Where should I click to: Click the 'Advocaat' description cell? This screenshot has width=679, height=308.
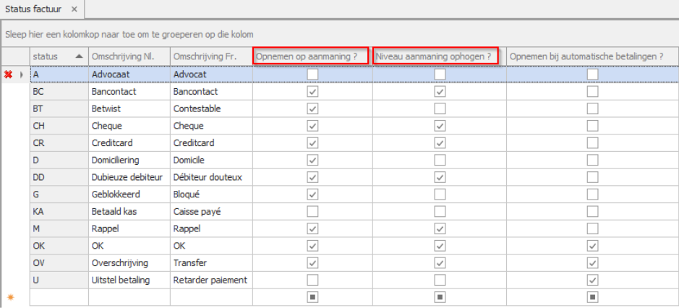point(129,74)
